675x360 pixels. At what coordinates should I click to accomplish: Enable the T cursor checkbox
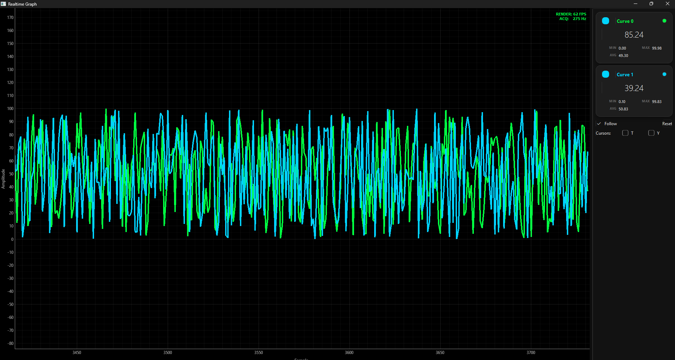625,133
